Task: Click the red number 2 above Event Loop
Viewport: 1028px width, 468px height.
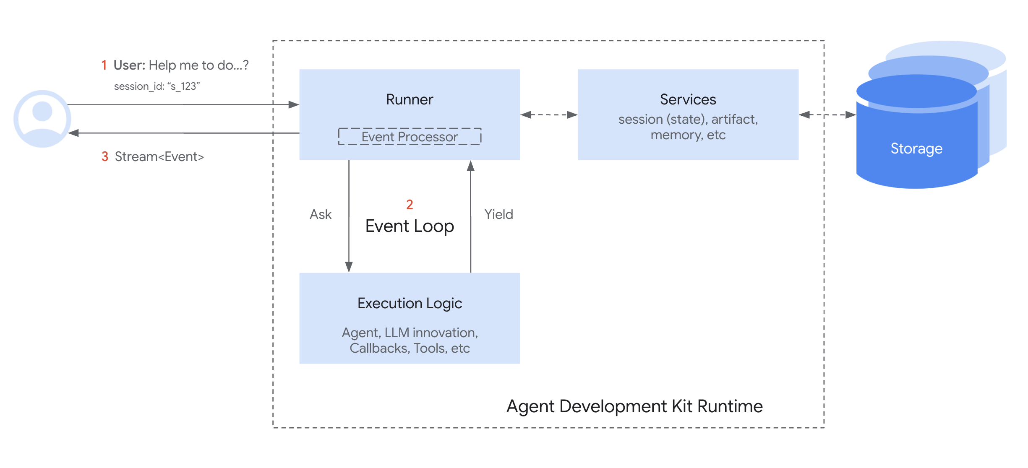Action: (409, 205)
